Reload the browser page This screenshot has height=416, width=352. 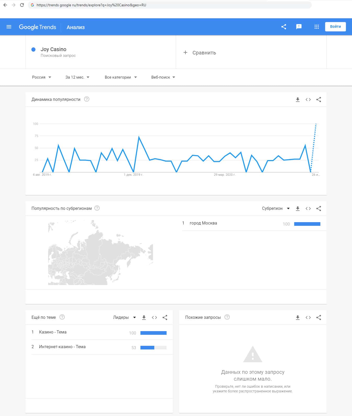point(22,5)
